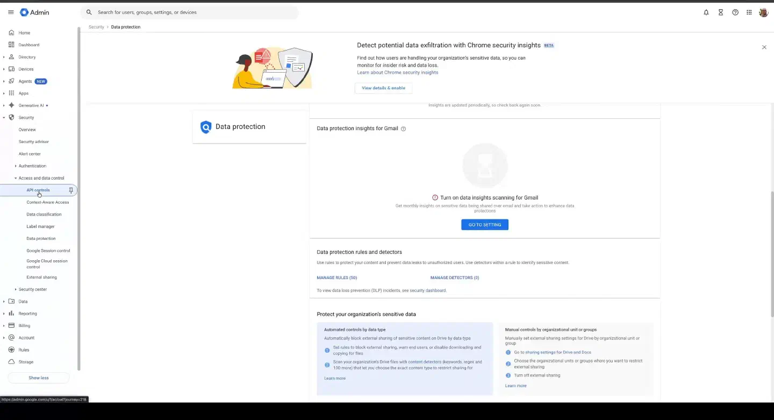Click Show less in the sidebar
This screenshot has height=420, width=774.
[39, 378]
